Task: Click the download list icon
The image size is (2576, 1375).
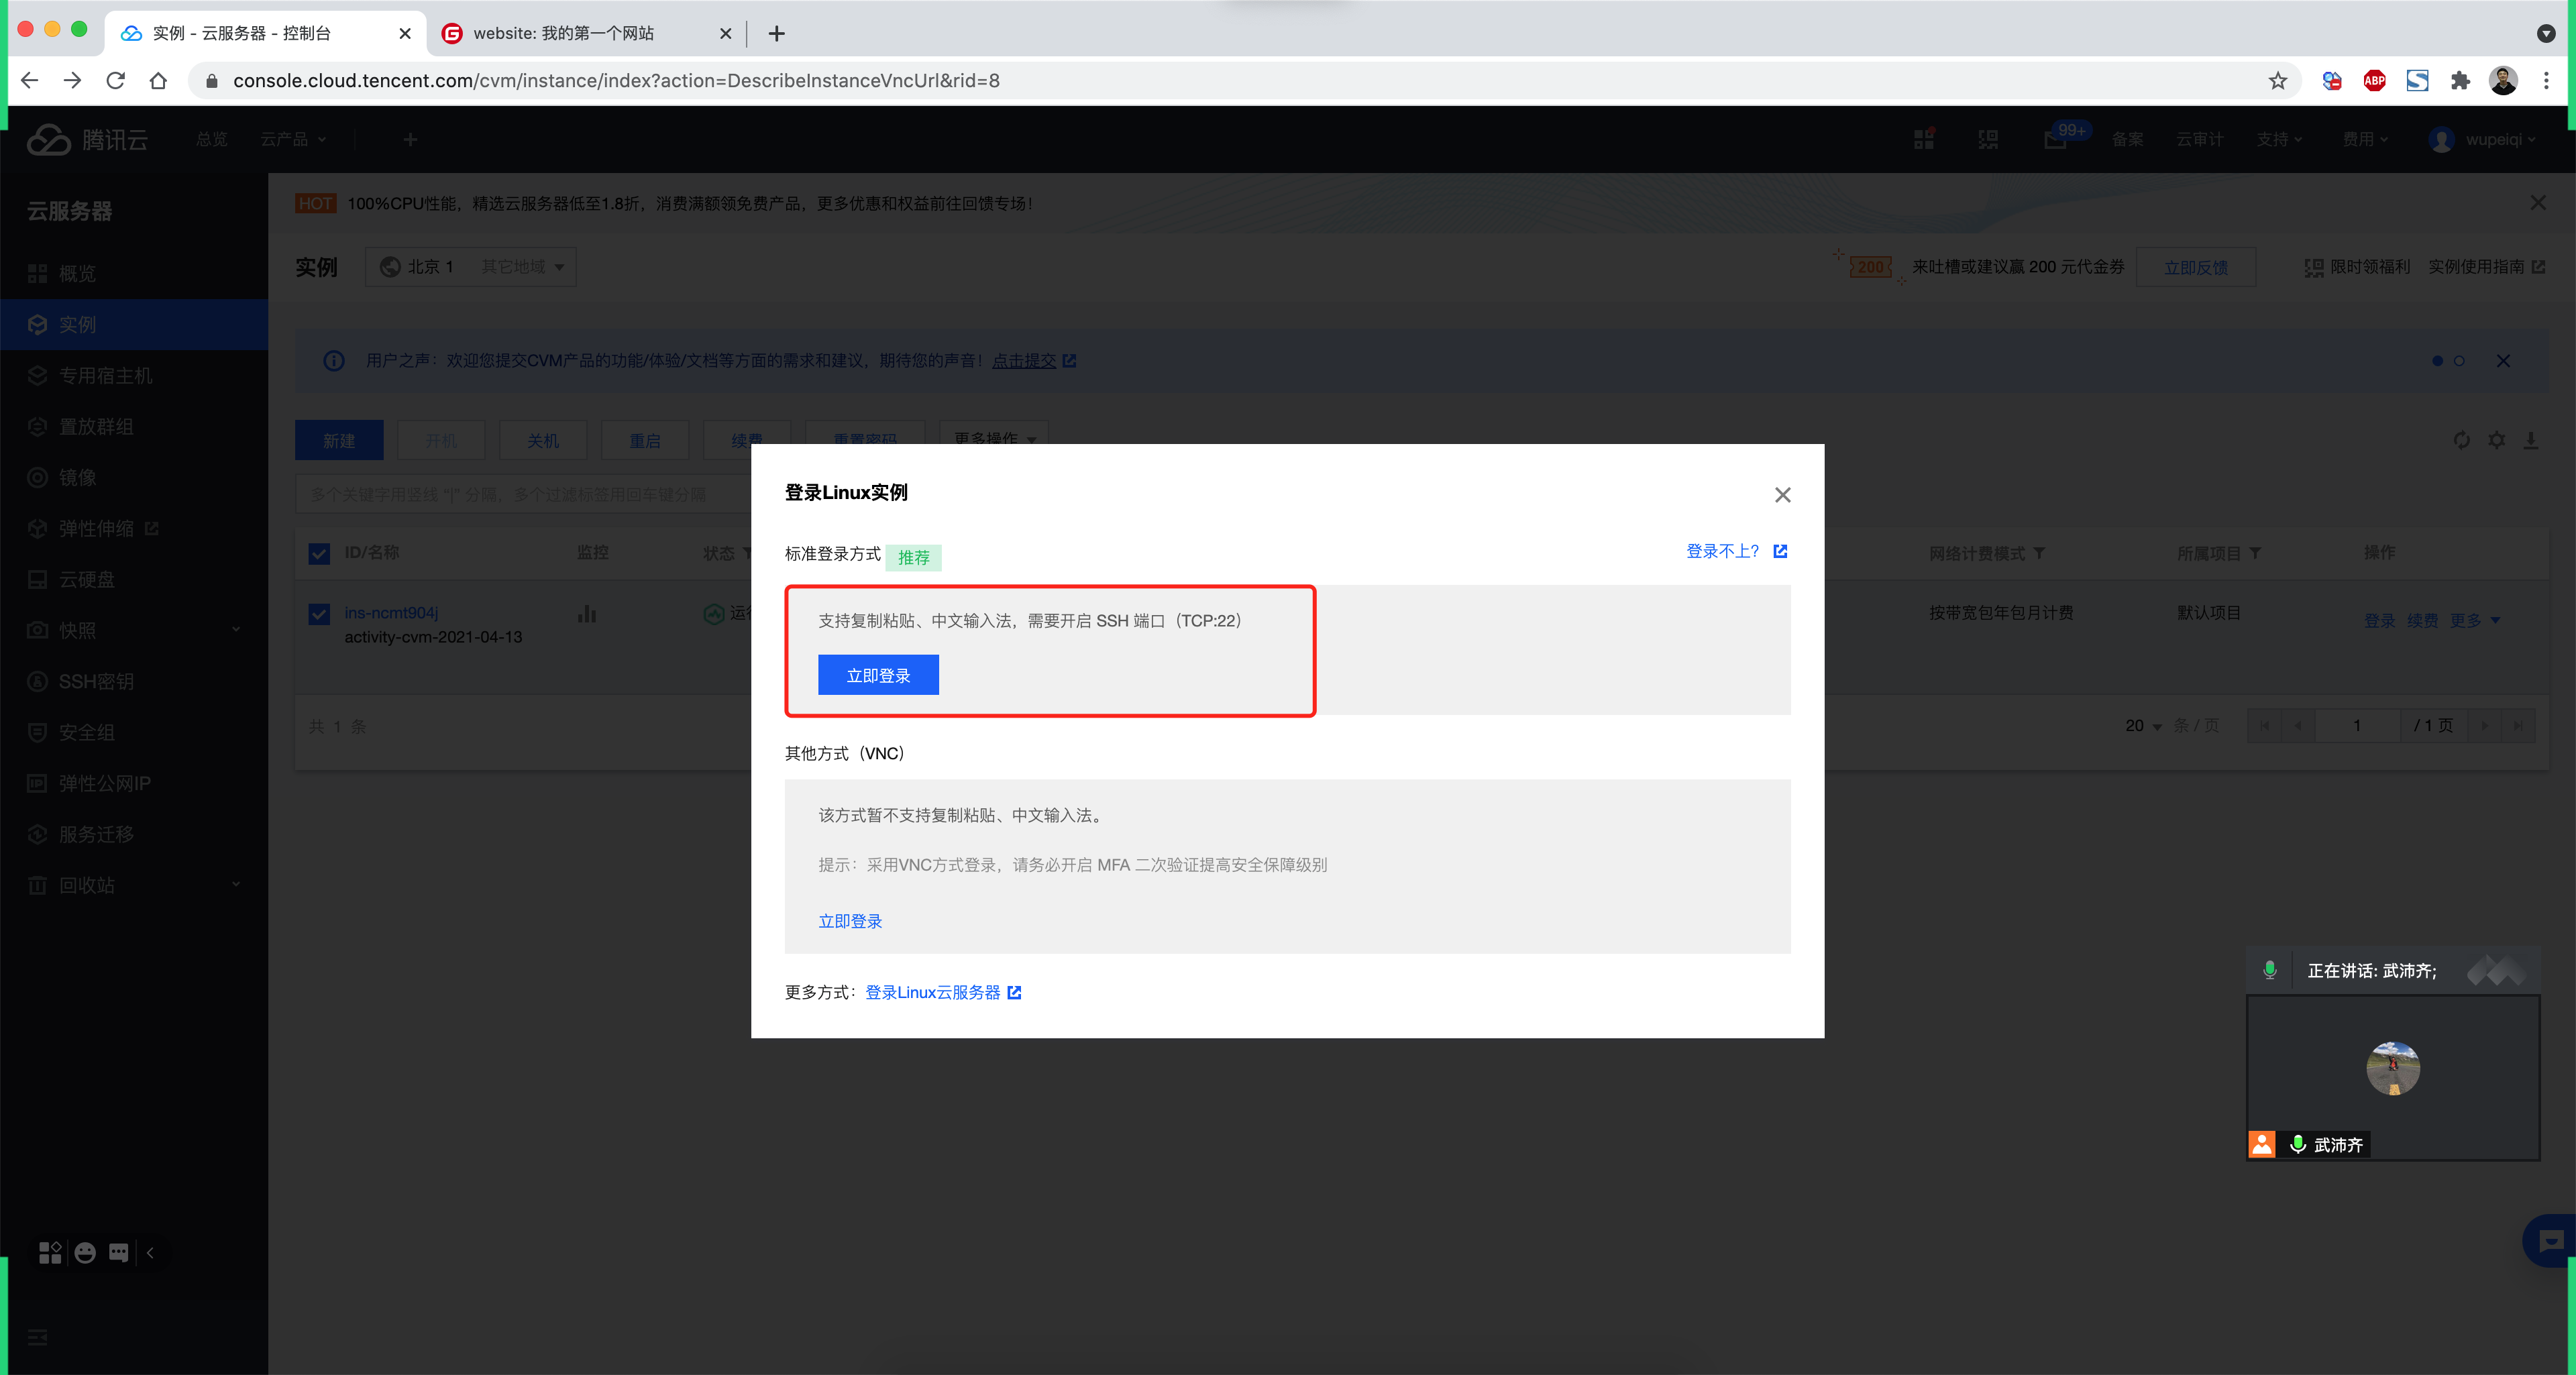Action: pos(2531,440)
